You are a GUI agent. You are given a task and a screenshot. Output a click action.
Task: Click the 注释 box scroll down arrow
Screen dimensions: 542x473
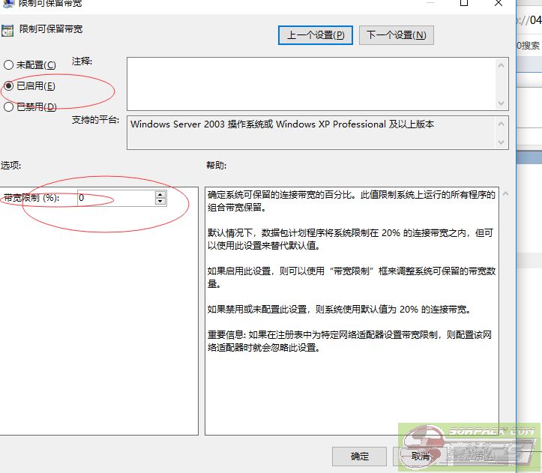502,103
